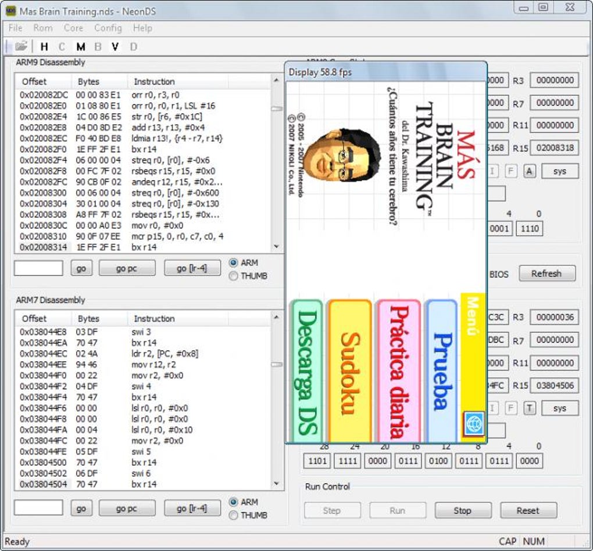Click the C toolbar button

[x=62, y=46]
